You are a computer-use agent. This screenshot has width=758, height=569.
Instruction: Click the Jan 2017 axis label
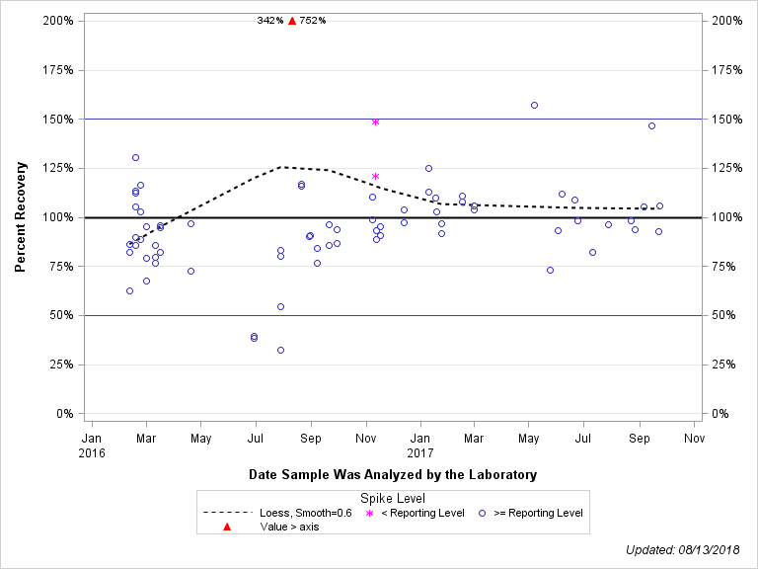click(420, 446)
